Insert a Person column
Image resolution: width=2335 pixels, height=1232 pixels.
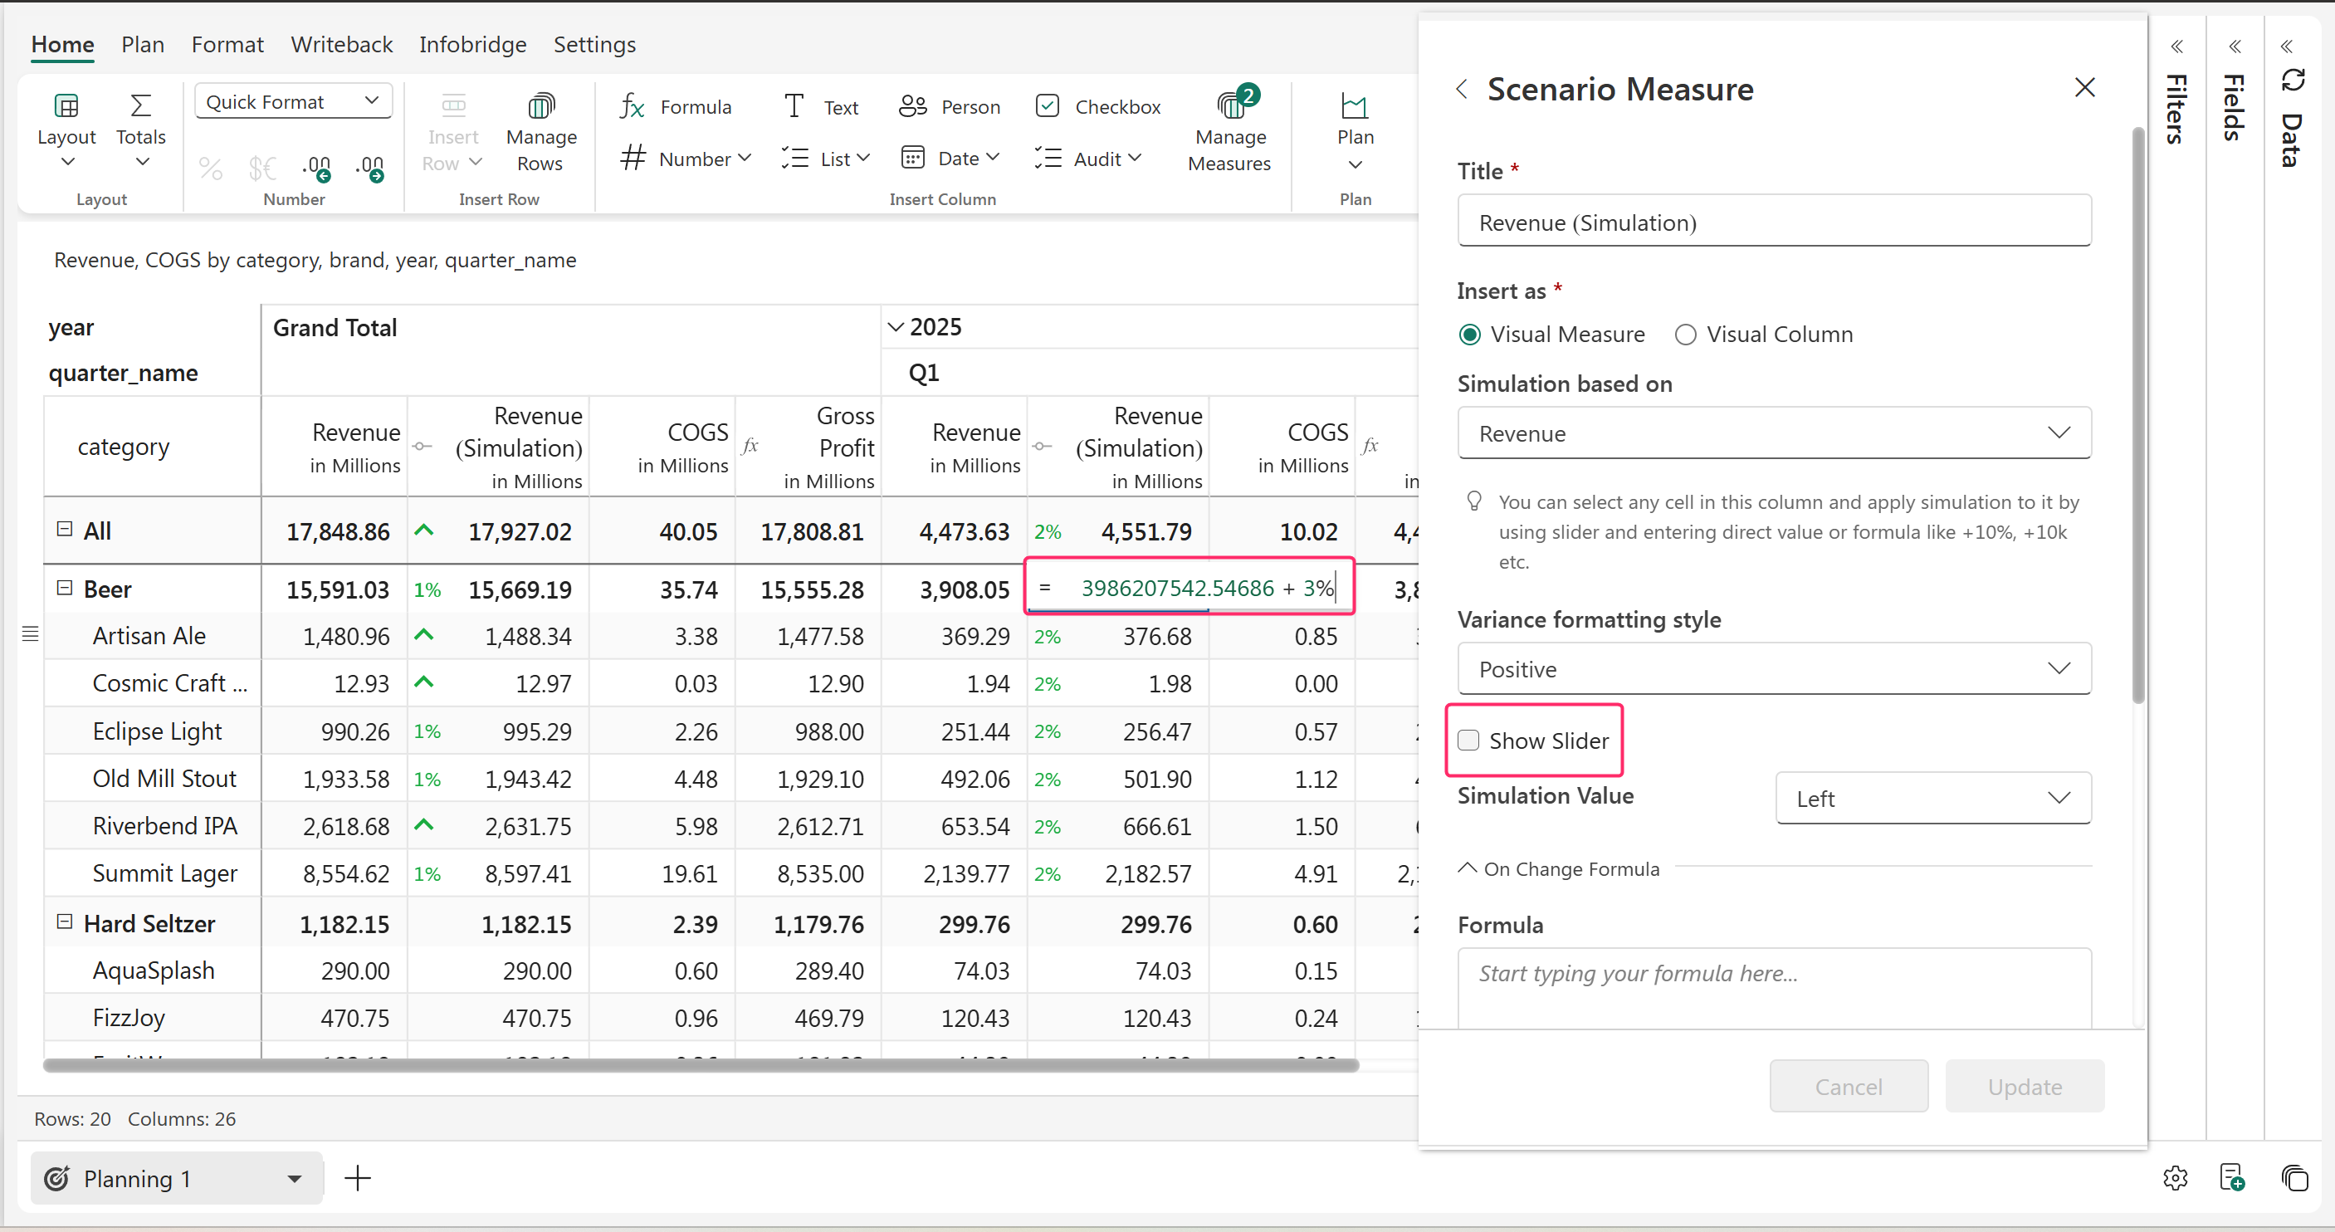click(x=949, y=107)
